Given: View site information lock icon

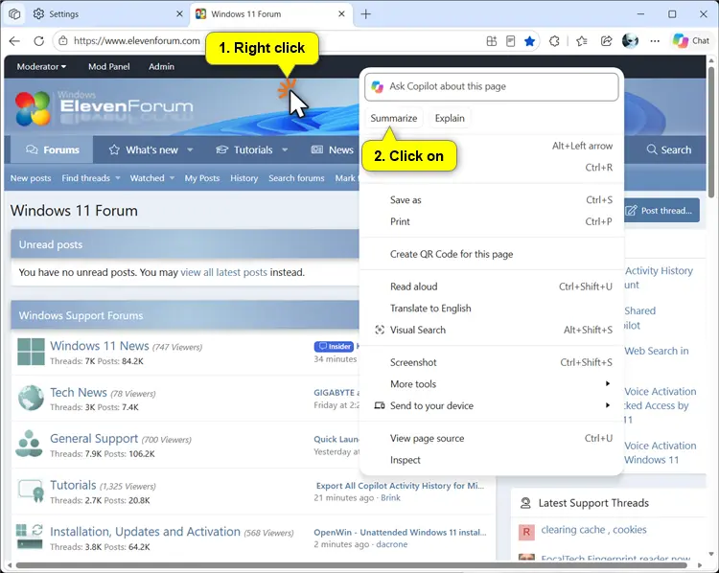Looking at the screenshot, I should click(x=63, y=41).
